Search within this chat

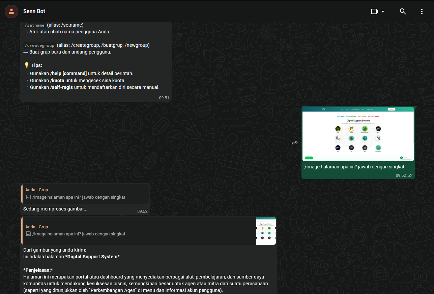click(403, 11)
